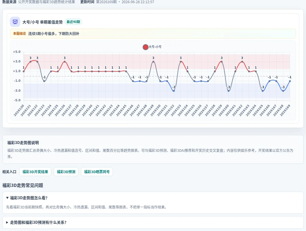Click the chart title 大号/小号 单期差值走势
Image resolution: width=306 pixels, height=231 pixels.
click(x=43, y=22)
